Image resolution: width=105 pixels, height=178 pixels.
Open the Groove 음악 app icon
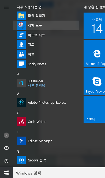pos(21,160)
